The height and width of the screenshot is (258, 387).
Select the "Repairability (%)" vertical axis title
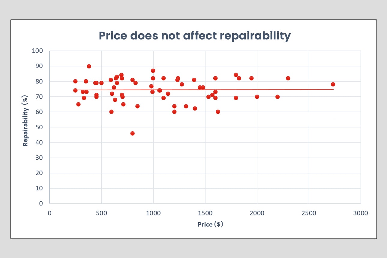click(25, 127)
